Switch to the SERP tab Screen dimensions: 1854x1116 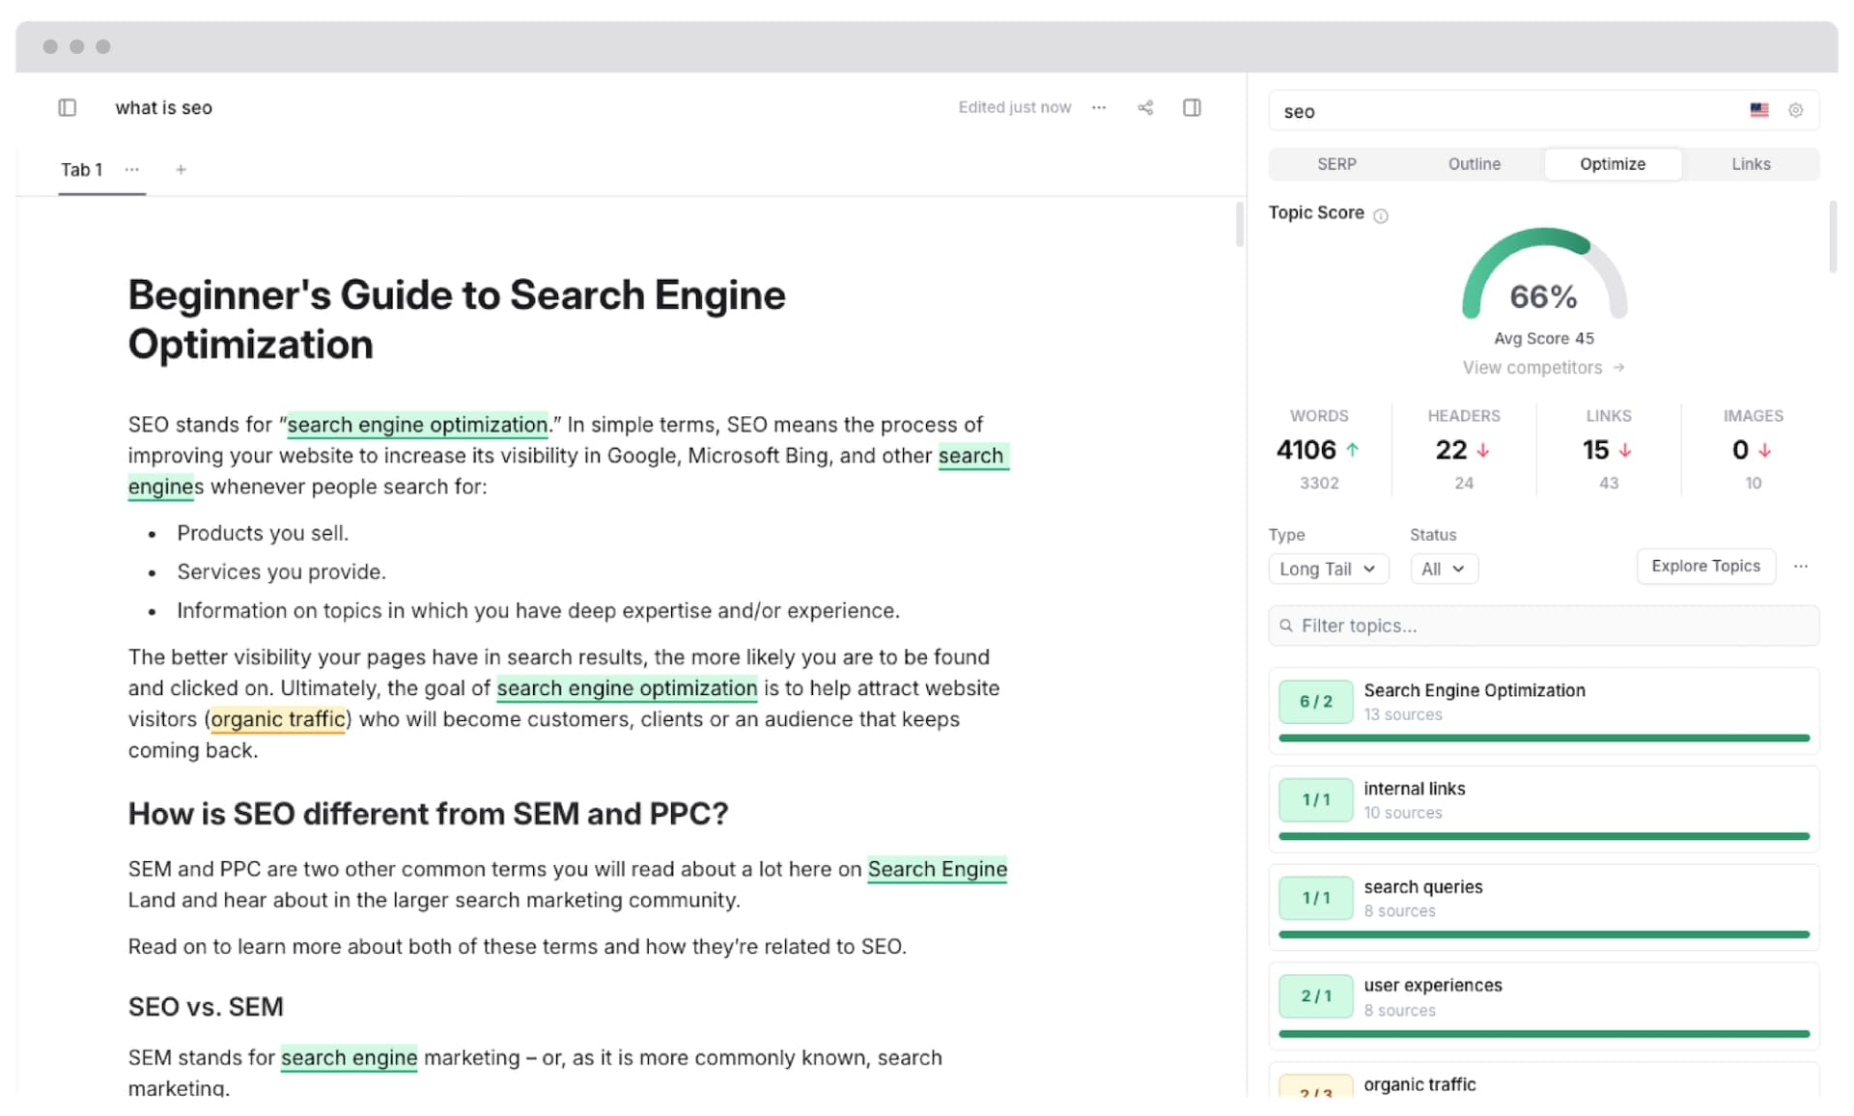coord(1336,164)
